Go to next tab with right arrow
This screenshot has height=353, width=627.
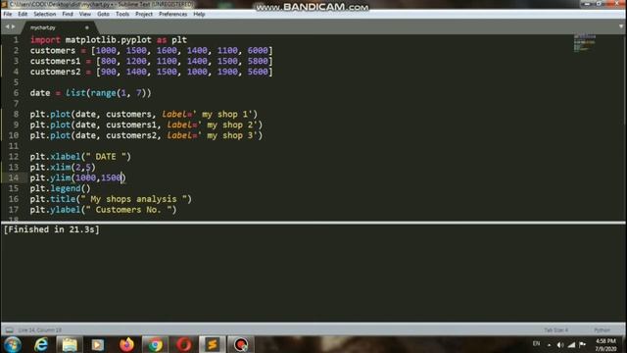tap(13, 26)
